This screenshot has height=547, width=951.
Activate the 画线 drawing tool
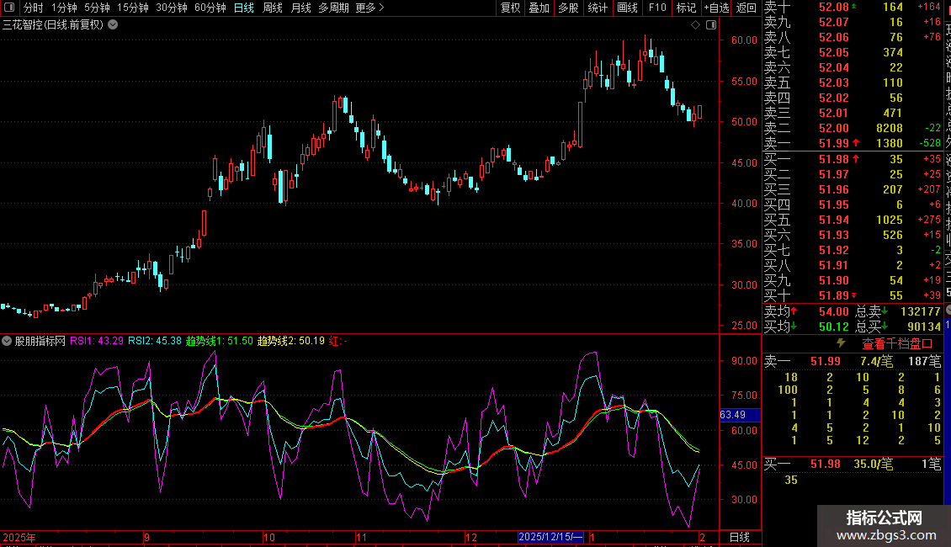pyautogui.click(x=627, y=8)
